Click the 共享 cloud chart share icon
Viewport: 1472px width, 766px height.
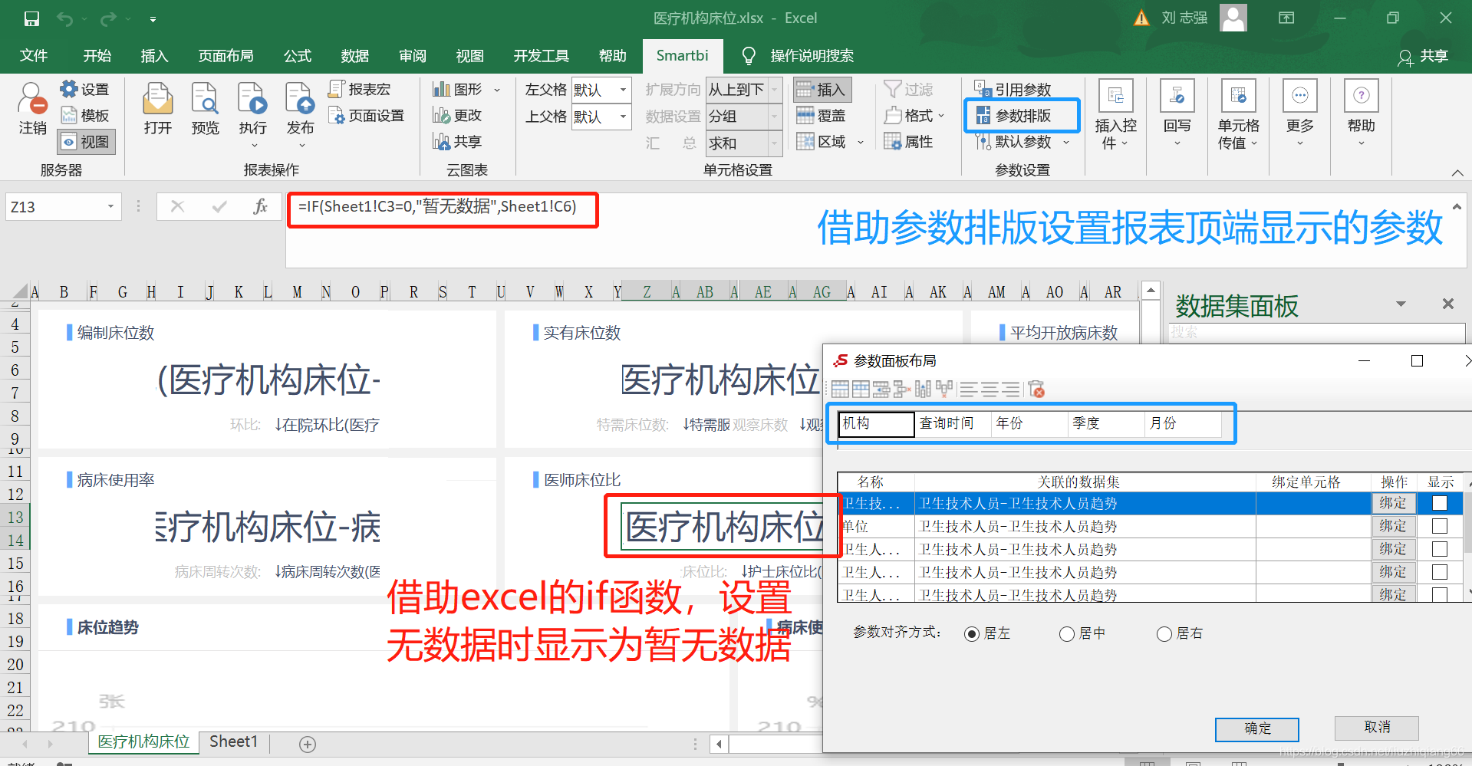coord(457,141)
